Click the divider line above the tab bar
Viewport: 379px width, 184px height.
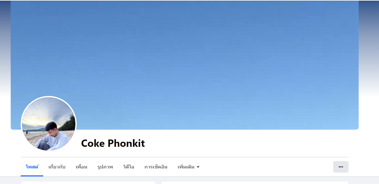click(x=184, y=157)
